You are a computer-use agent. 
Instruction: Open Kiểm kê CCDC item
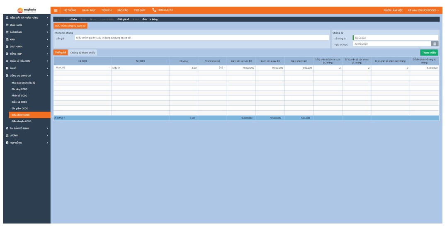pos(19,102)
